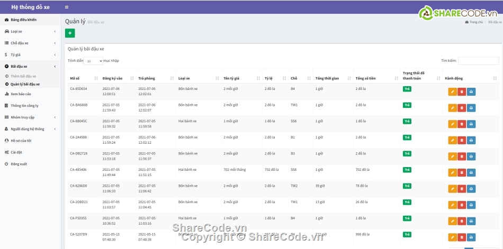Print record CA-2A4908 with printer icon
The width and height of the screenshot is (503, 249).
pos(471,140)
